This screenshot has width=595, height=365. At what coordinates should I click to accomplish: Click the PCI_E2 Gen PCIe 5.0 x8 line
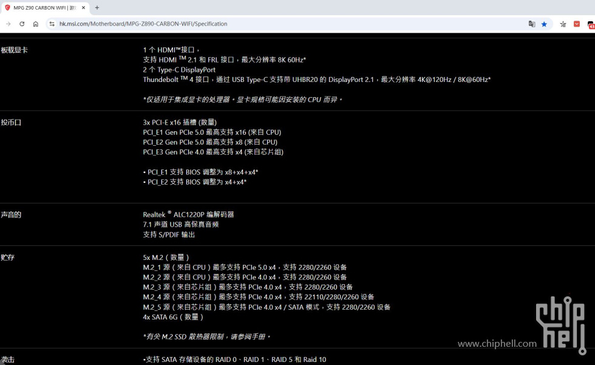(210, 142)
